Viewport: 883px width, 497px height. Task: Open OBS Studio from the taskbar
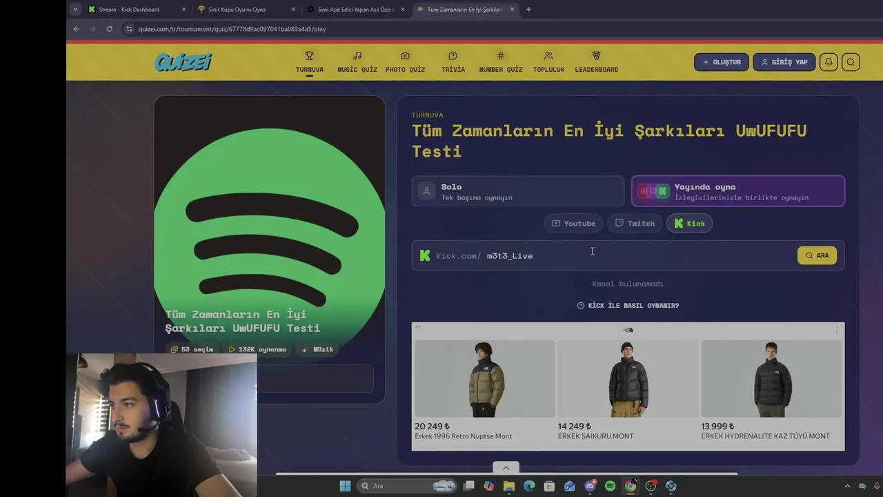coord(651,486)
